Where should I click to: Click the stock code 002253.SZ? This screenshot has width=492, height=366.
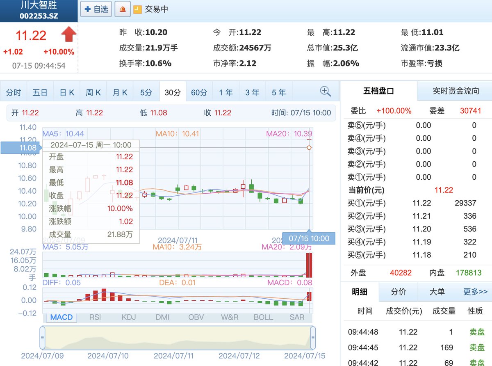click(39, 16)
